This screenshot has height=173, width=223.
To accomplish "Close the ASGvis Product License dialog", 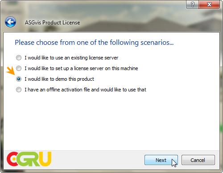I will pos(209,4).
